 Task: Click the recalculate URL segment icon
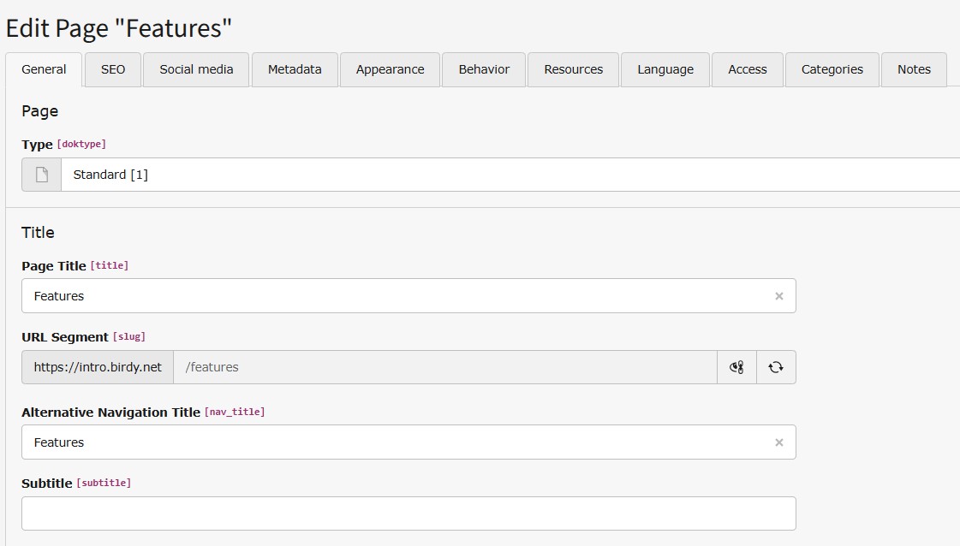click(x=776, y=367)
